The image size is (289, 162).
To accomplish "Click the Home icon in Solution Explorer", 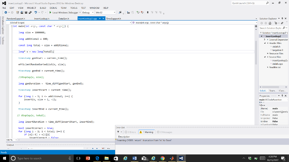I will coord(270,23).
